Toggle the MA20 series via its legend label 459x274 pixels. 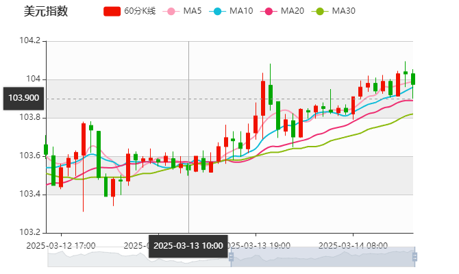[293, 11]
